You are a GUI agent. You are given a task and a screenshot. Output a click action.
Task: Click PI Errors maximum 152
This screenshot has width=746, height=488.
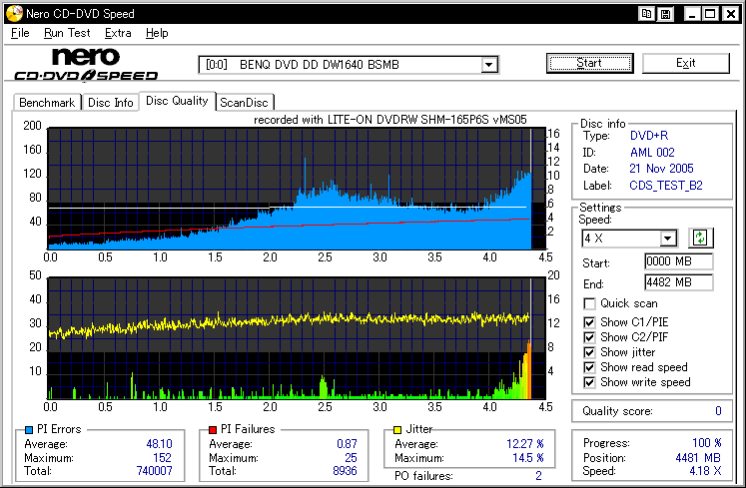pyautogui.click(x=162, y=457)
